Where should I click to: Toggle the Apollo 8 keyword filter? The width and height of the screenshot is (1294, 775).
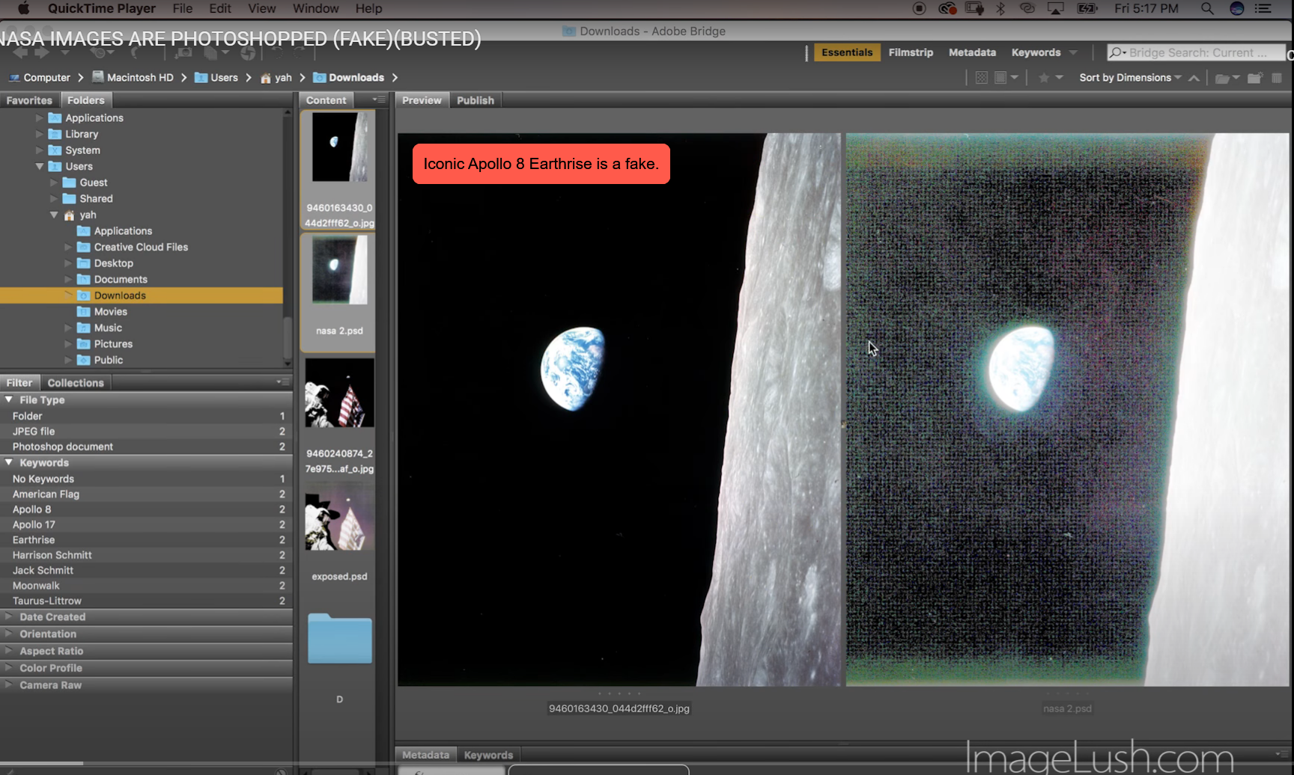coord(146,509)
